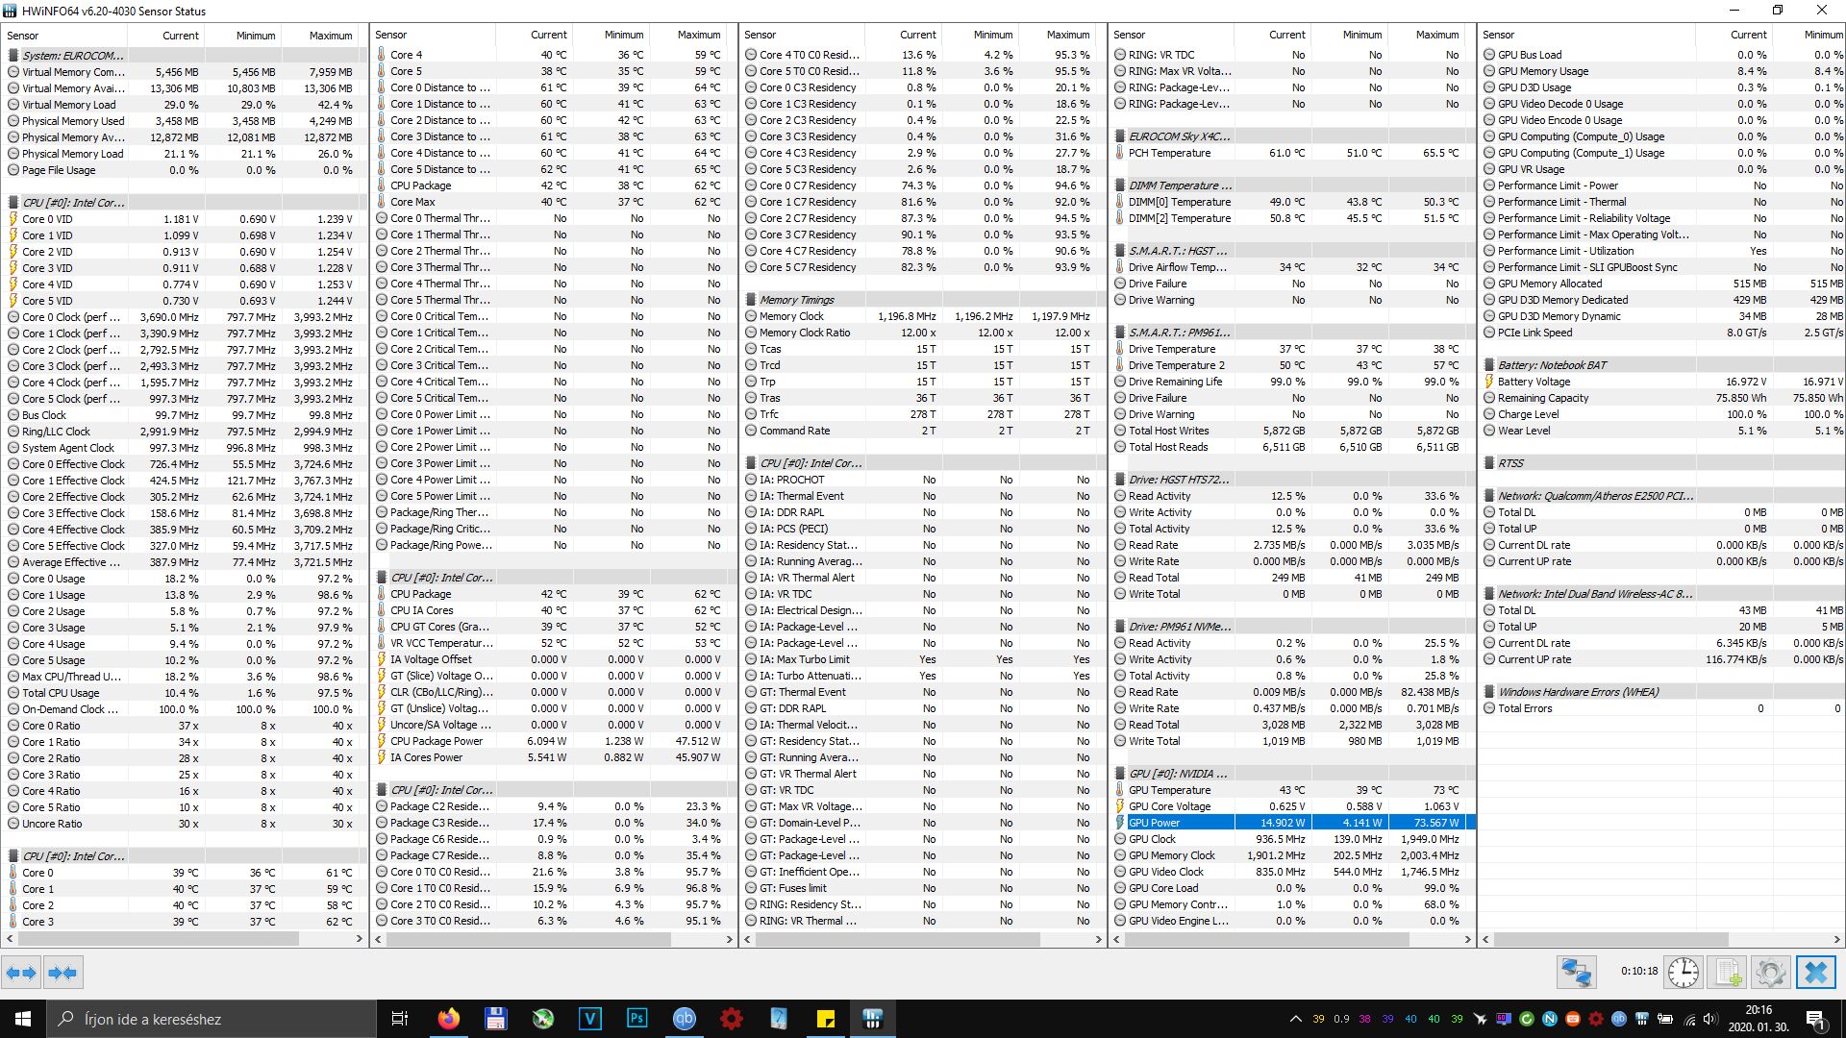Open the network remote monitoring icon

(x=1577, y=973)
